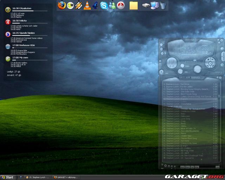Click the Start button

pos(7,177)
